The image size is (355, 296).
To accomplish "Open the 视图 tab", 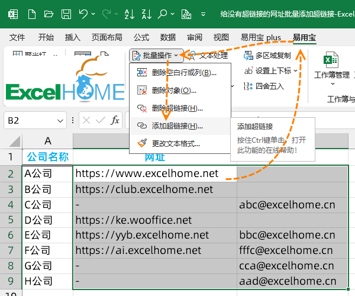I will point(221,37).
